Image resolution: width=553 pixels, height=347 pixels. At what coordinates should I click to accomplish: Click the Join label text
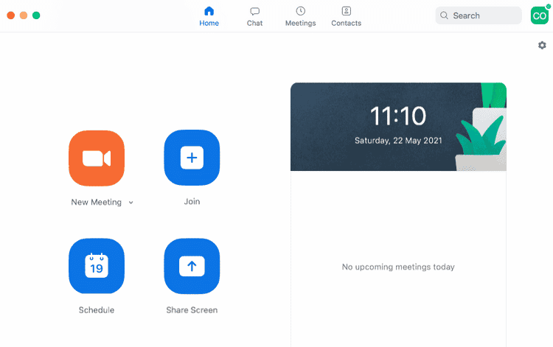(x=192, y=202)
